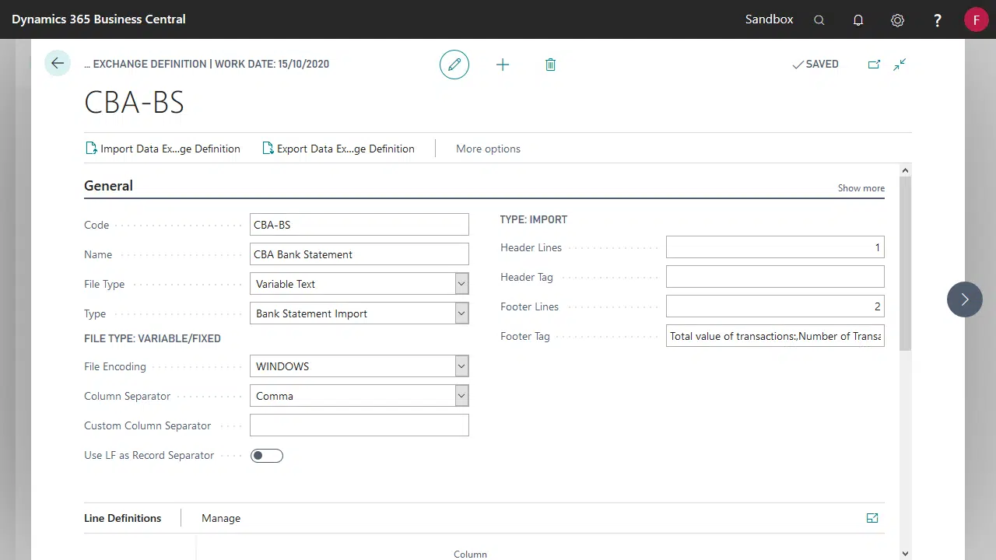Click the scrollbar up arrow
This screenshot has height=560, width=996.
click(905, 170)
